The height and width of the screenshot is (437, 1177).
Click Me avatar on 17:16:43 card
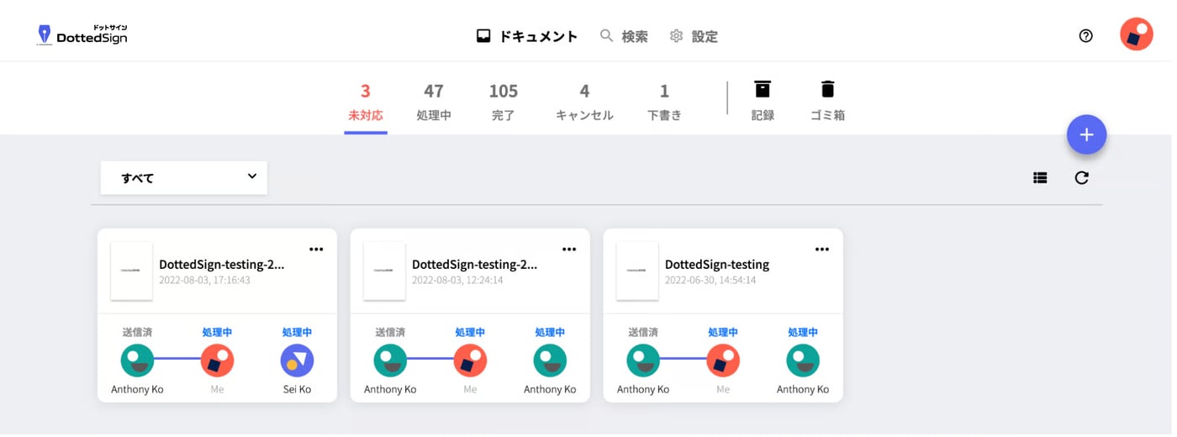[217, 361]
